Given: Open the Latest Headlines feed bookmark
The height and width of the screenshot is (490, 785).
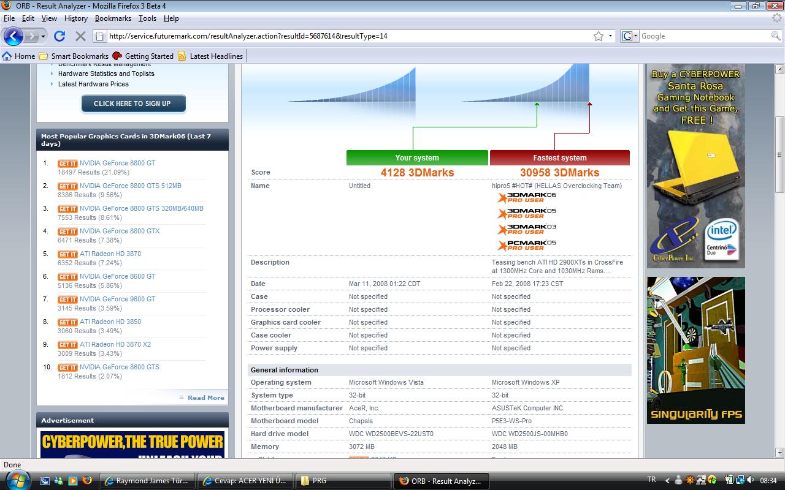Looking at the screenshot, I should (210, 56).
